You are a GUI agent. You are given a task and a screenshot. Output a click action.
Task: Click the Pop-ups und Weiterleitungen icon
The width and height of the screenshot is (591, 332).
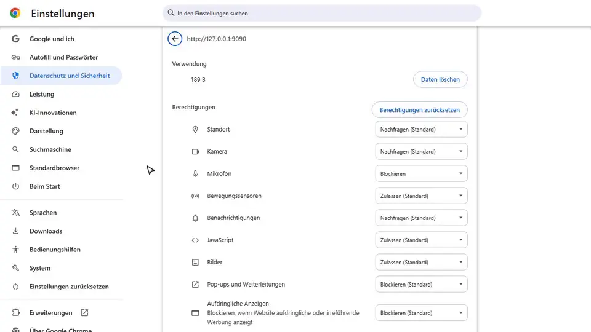coord(195,284)
